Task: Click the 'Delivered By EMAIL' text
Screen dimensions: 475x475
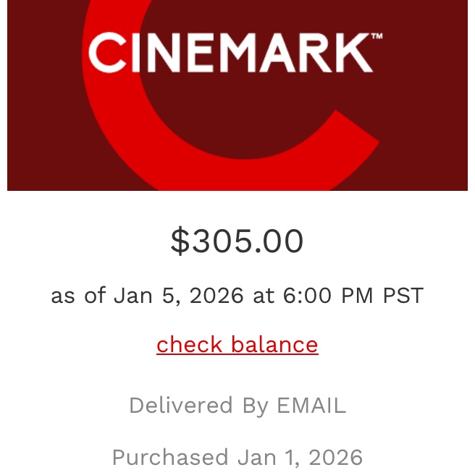Action: 237,406
